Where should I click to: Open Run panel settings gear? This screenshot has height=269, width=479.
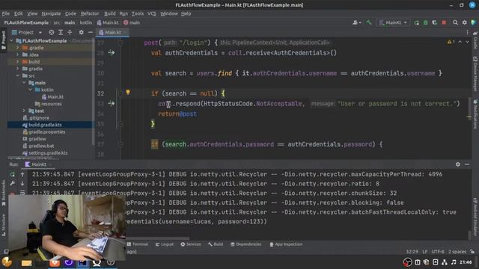[457, 164]
